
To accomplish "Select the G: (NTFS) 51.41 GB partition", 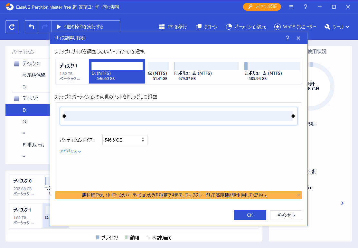I will tap(158, 71).
